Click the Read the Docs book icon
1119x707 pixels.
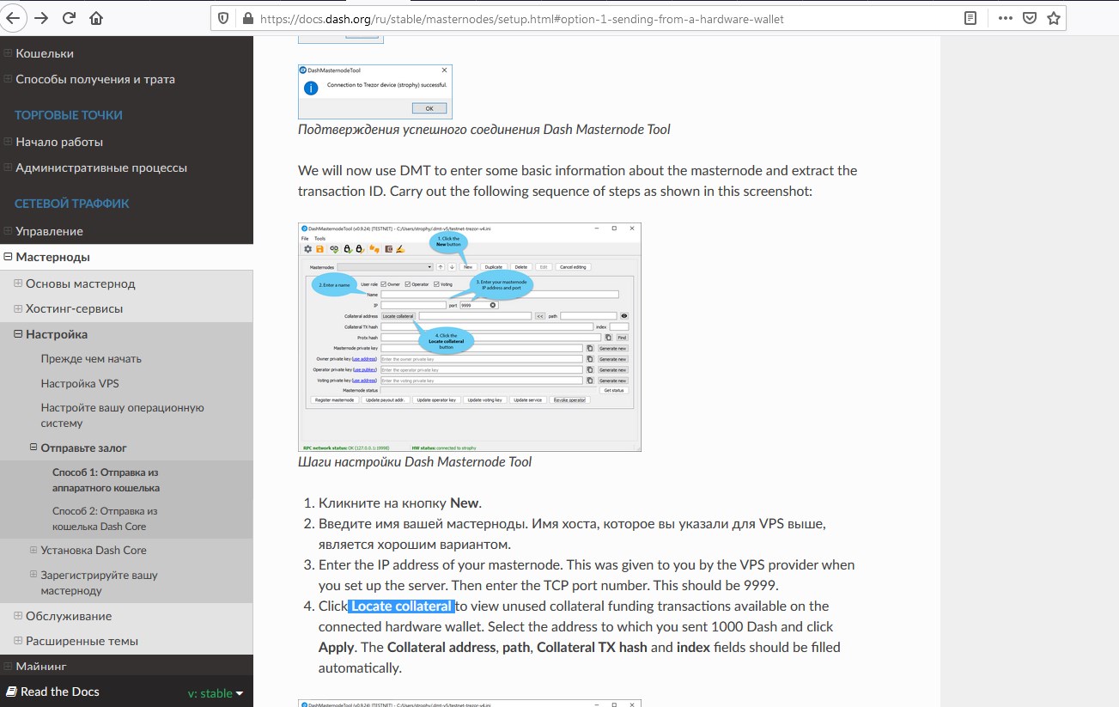point(12,692)
